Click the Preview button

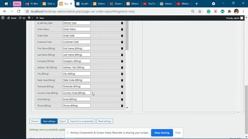[x=34, y=121]
